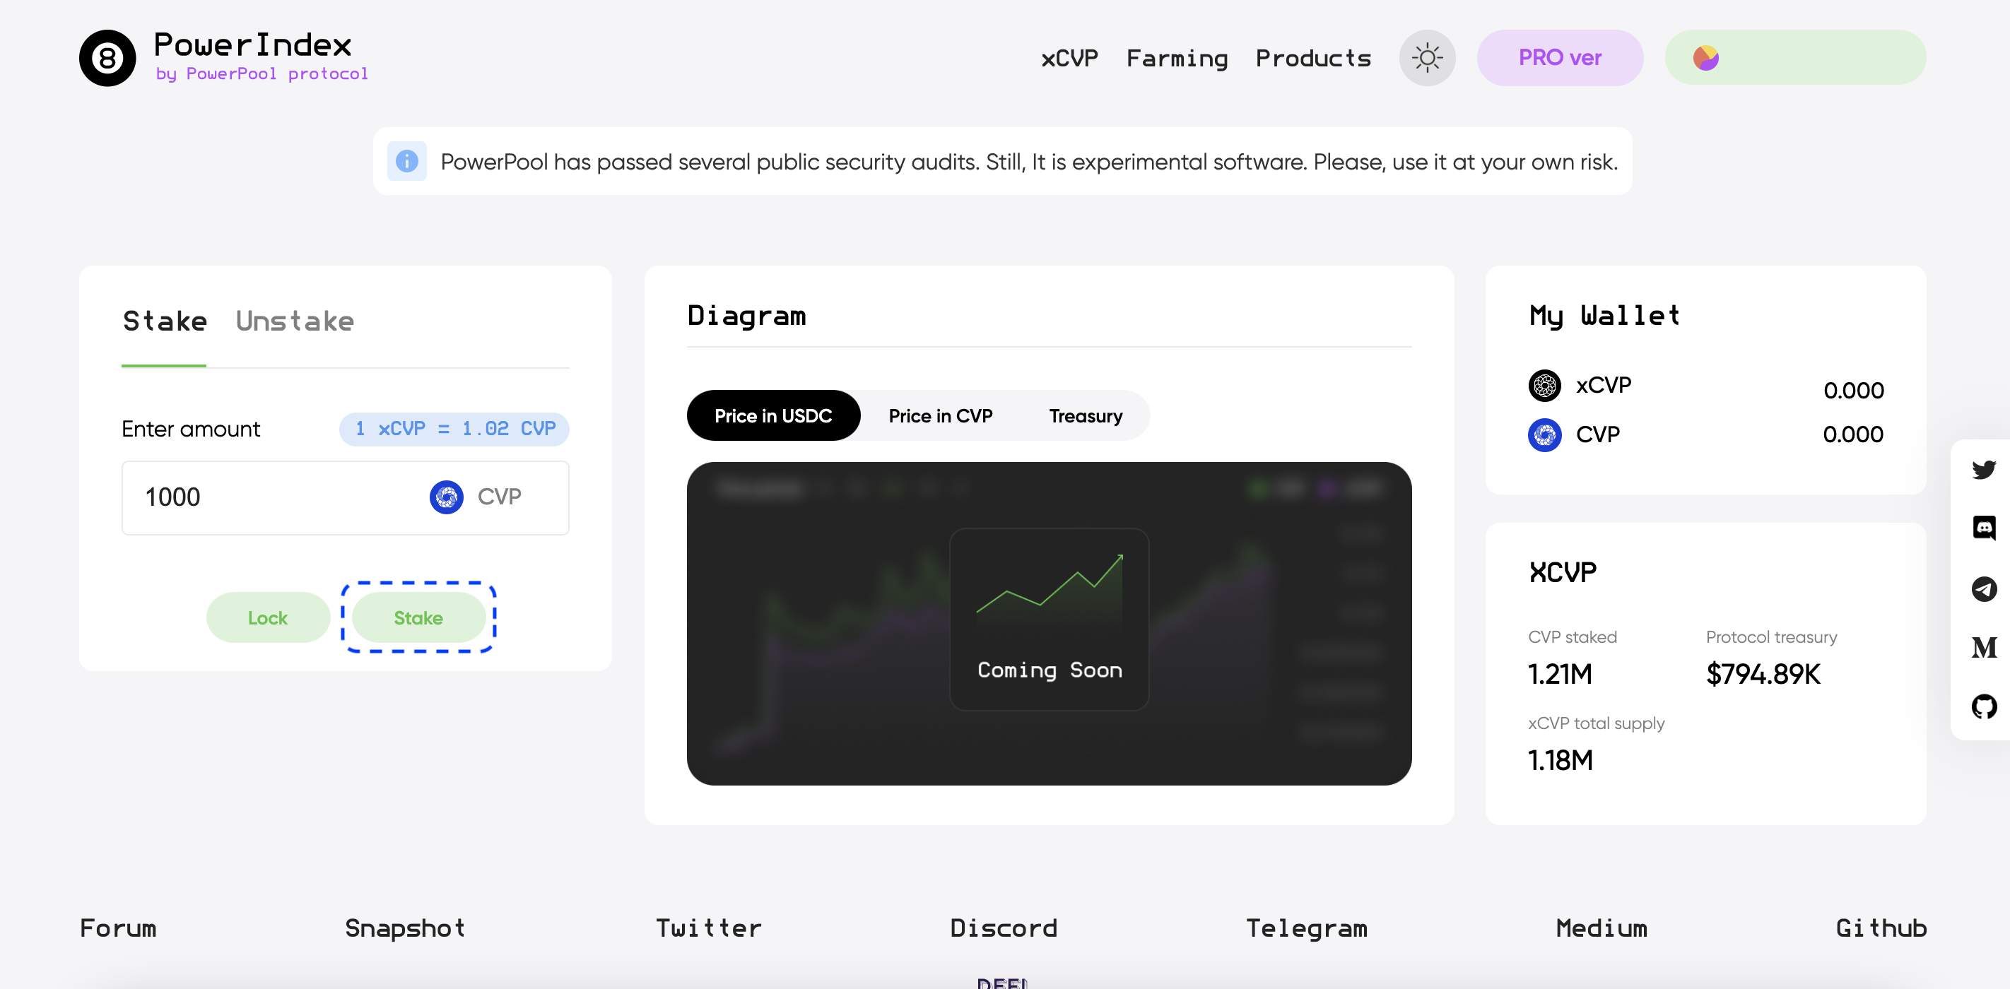The width and height of the screenshot is (2010, 989).
Task: Click the PowerIndex 8-ball logo
Action: 107,58
